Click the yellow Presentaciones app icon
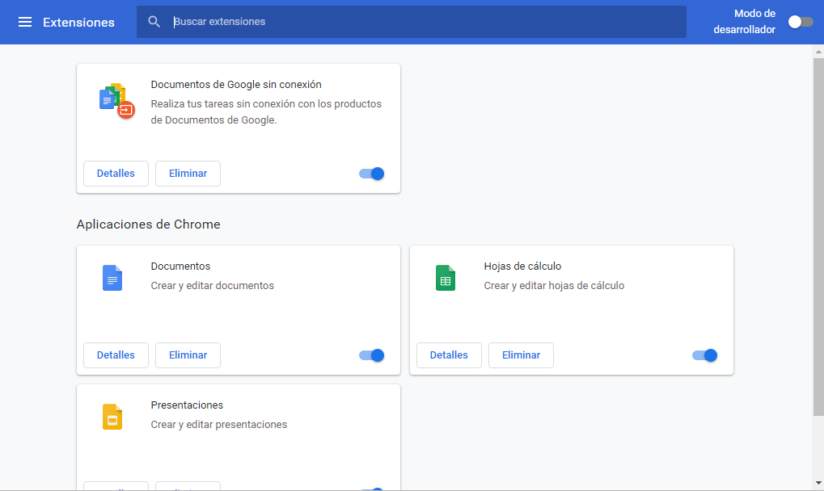Viewport: 824px width, 491px height. pos(112,417)
